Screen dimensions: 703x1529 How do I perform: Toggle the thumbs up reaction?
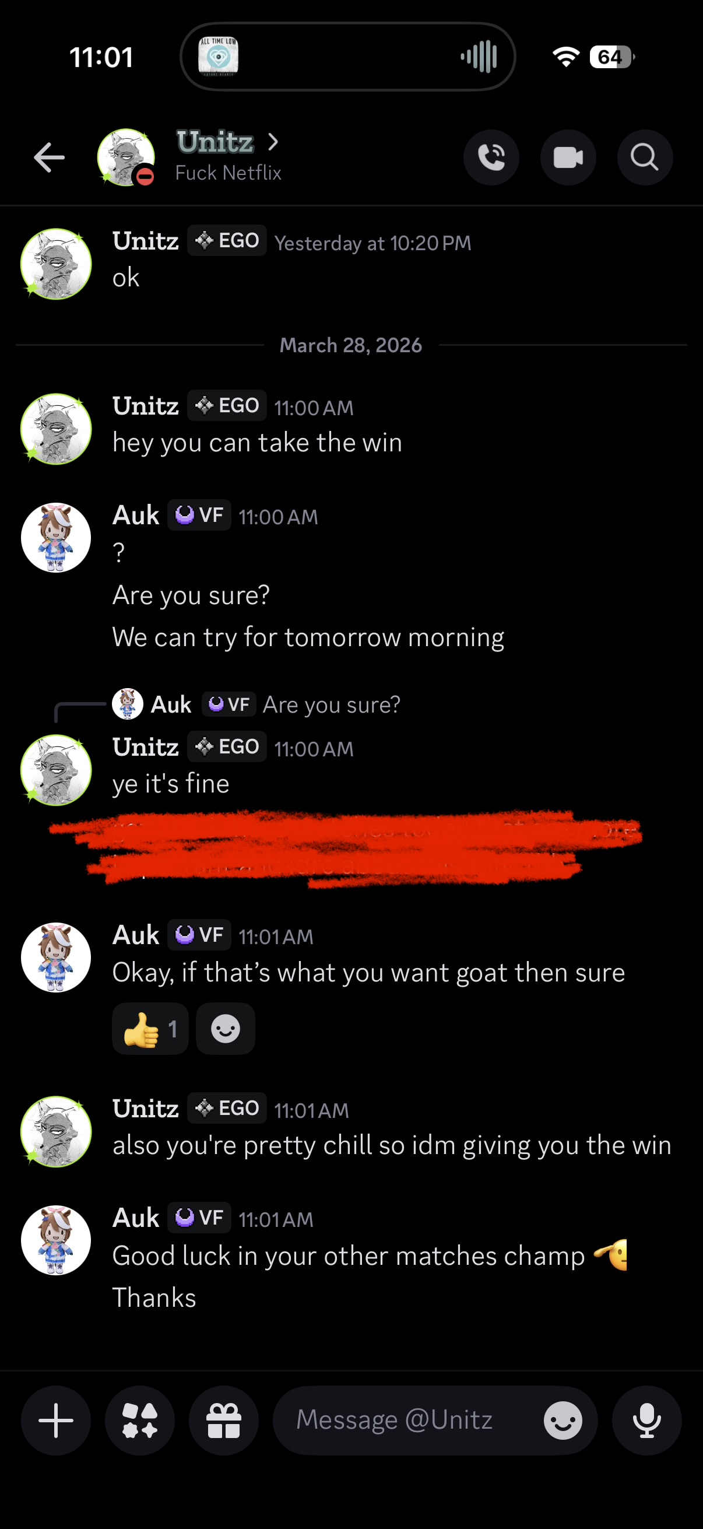coord(150,1029)
